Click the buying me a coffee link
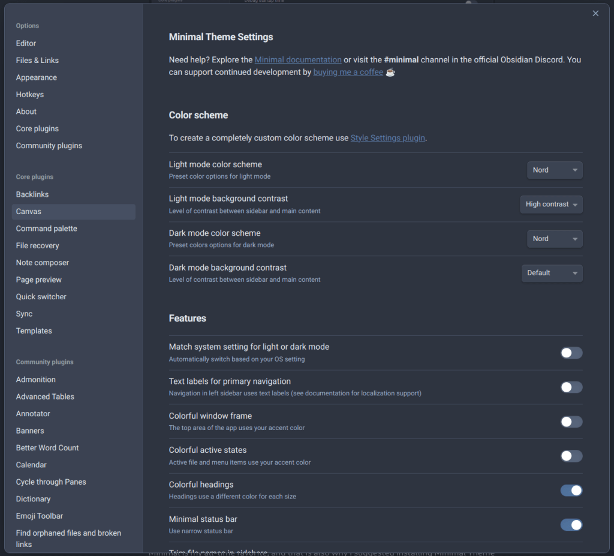Screen dimensions: 614x556 [348, 73]
